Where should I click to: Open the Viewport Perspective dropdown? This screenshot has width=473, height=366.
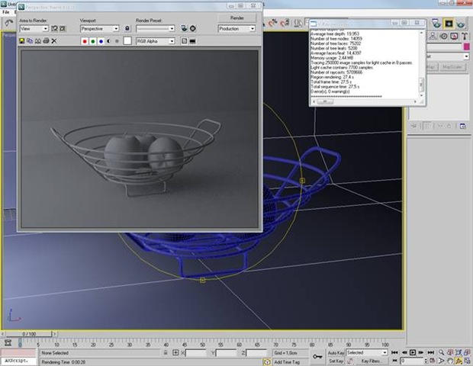click(x=99, y=28)
